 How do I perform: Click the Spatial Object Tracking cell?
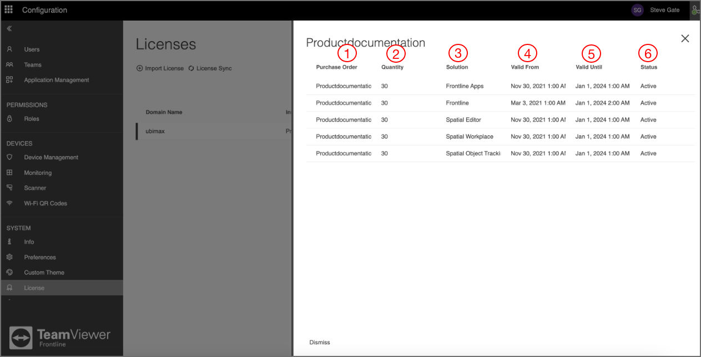click(x=473, y=153)
